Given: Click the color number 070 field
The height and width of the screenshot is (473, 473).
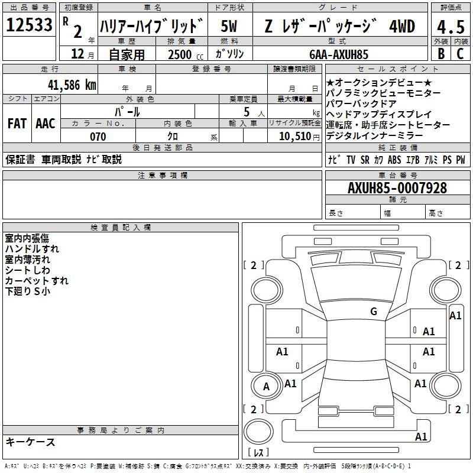Looking at the screenshot, I should [x=98, y=137].
